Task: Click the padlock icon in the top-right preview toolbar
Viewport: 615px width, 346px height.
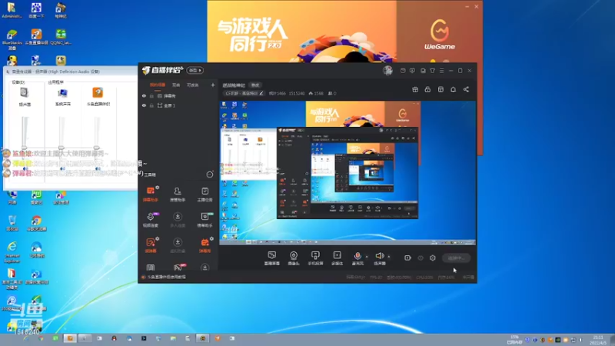Action: (x=427, y=89)
